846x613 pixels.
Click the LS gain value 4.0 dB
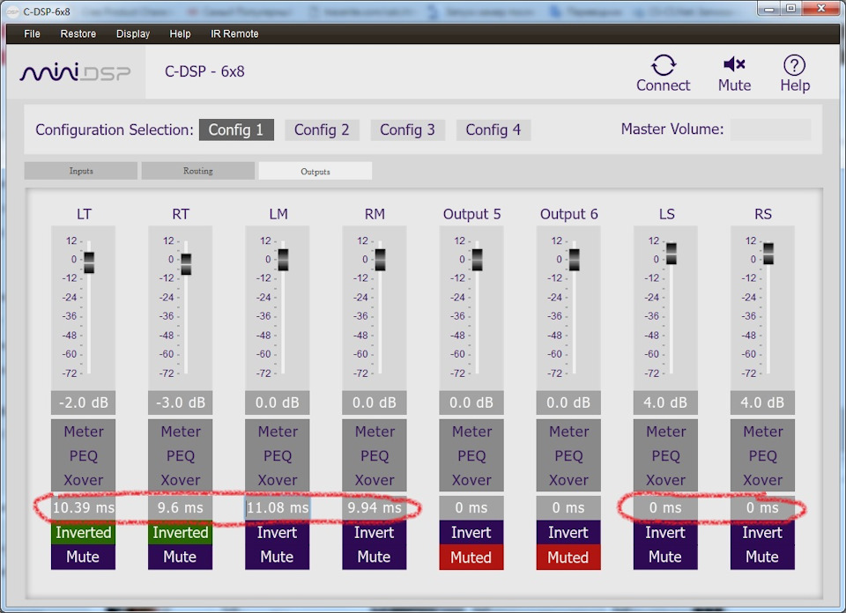[x=665, y=403]
